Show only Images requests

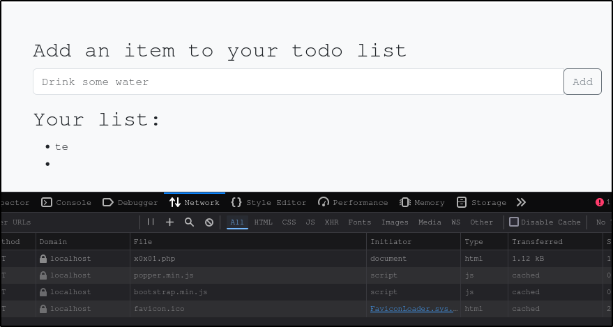point(395,222)
